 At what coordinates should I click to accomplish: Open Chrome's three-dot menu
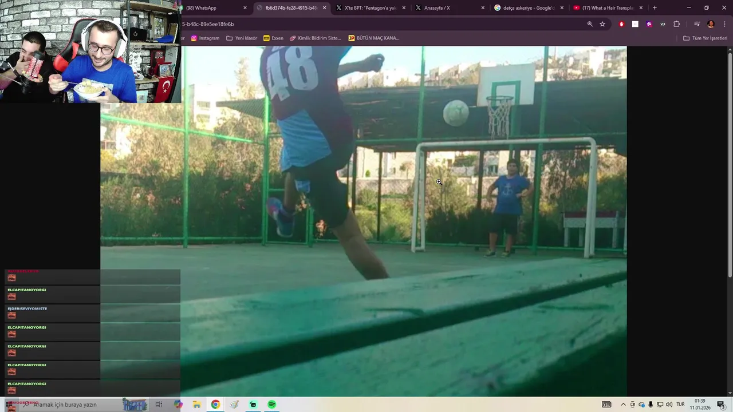[725, 24]
